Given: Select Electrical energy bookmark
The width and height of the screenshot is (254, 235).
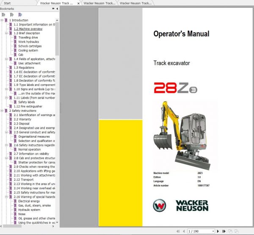Looking at the screenshot, I should (x=29, y=201).
